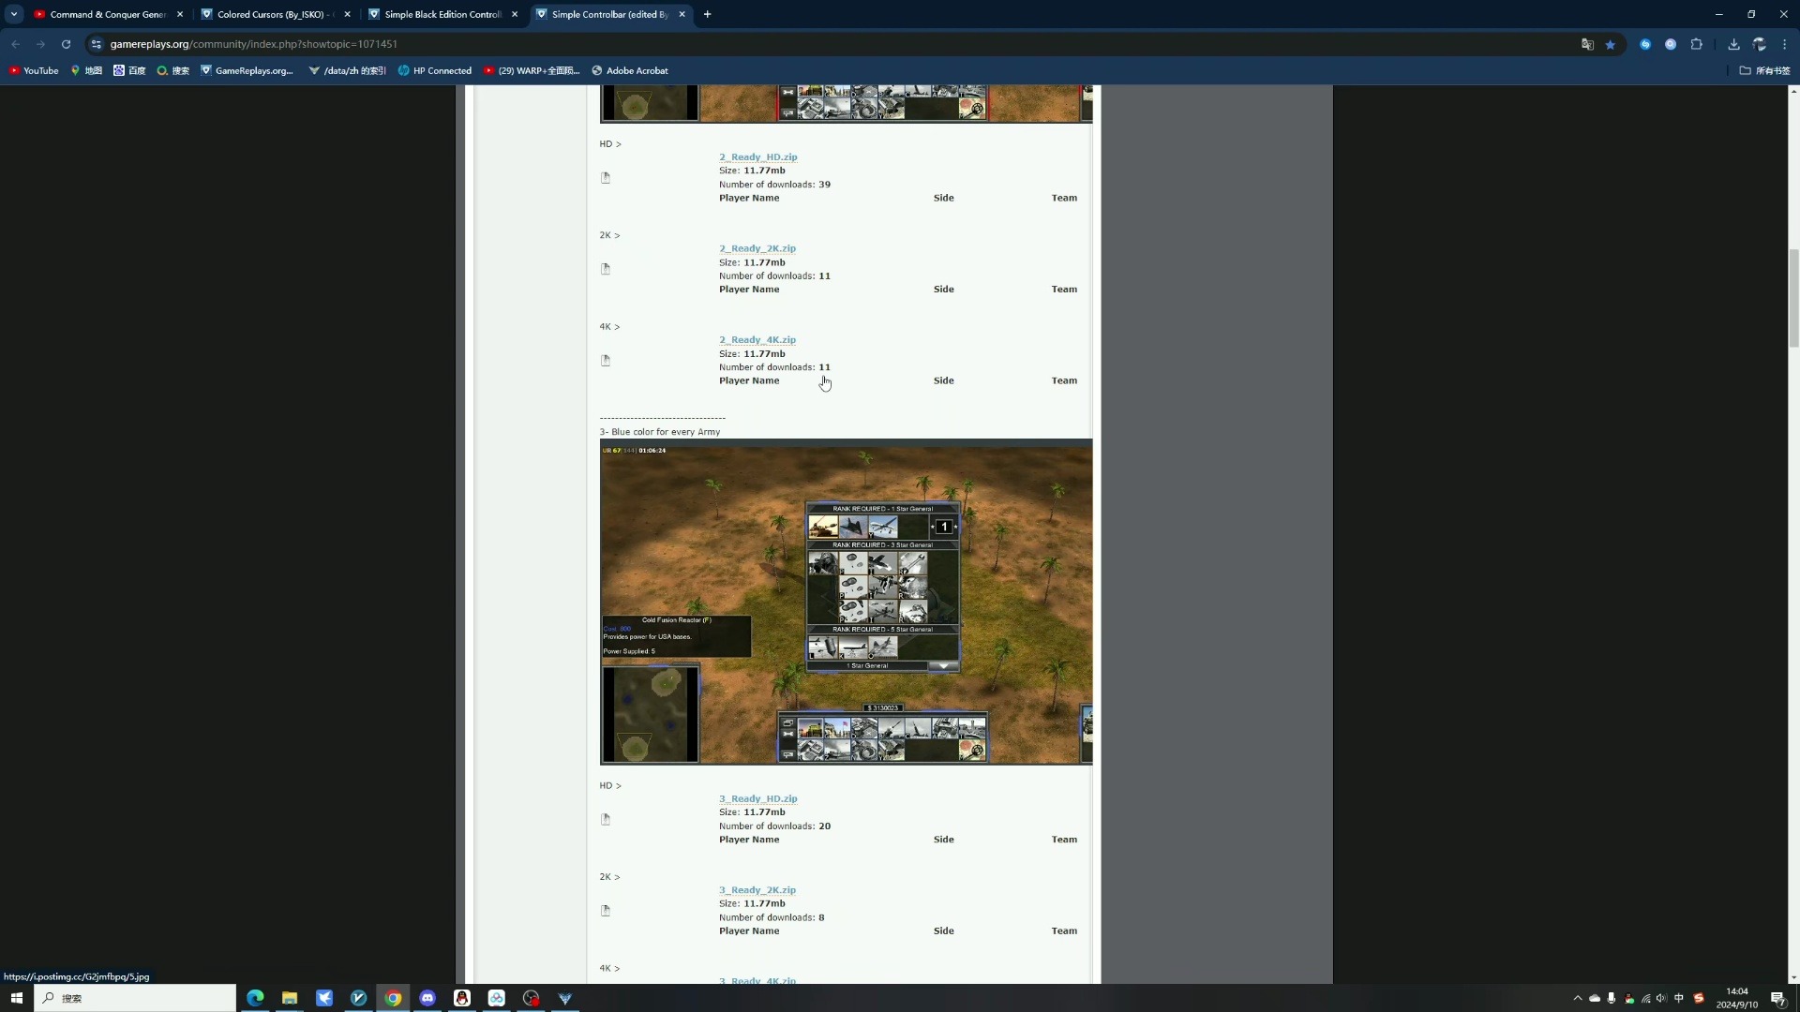Open YouTube bookmark
Image resolution: width=1800 pixels, height=1012 pixels.
(x=34, y=70)
